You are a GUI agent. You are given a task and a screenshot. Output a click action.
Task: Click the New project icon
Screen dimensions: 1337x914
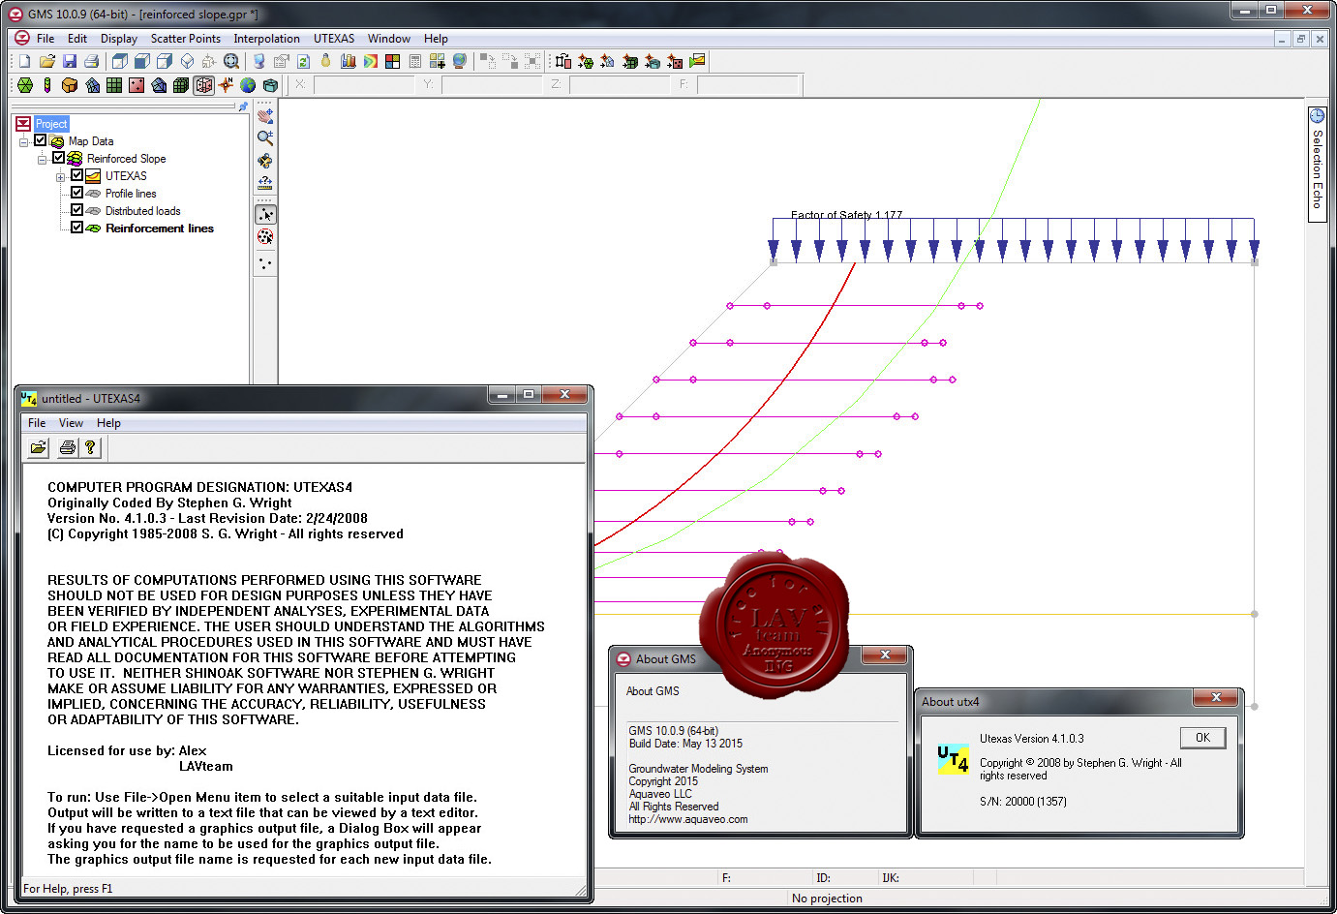25,61
